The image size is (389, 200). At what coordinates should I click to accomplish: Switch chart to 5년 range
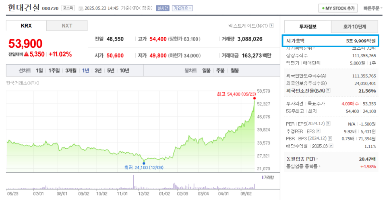(x=111, y=71)
